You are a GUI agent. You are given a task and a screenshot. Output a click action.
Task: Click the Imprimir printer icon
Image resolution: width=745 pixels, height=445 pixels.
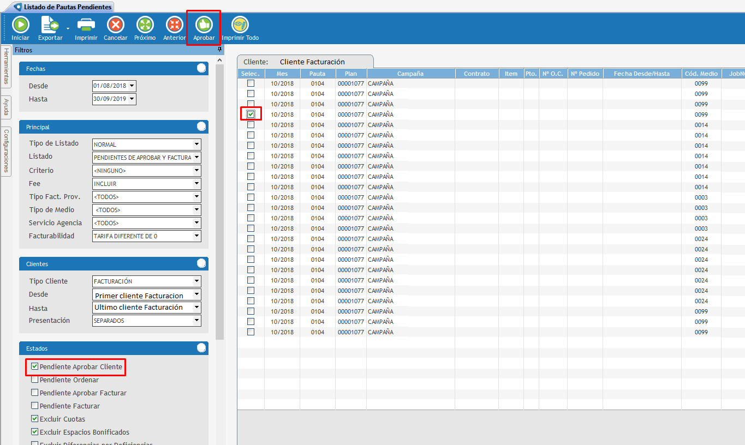pyautogui.click(x=86, y=25)
